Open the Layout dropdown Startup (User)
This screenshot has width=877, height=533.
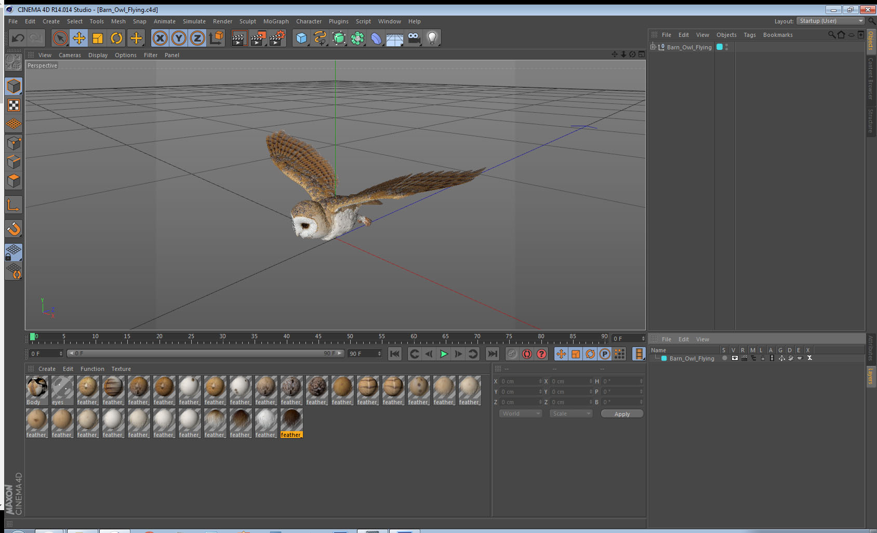(831, 21)
